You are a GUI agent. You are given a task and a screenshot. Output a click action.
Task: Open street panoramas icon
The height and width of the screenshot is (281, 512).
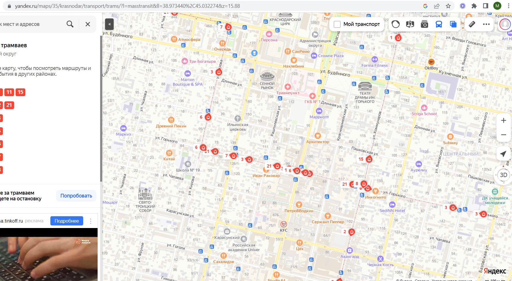[410, 24]
